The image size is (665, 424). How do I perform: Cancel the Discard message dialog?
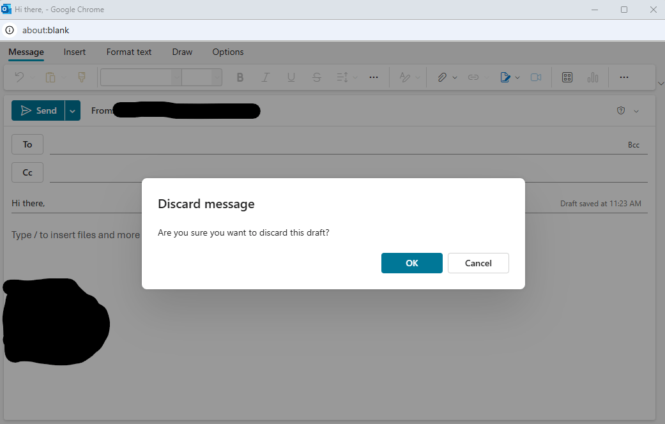click(x=478, y=263)
